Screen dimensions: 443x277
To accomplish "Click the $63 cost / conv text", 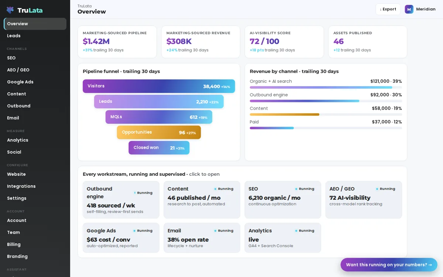I will click(x=109, y=240).
